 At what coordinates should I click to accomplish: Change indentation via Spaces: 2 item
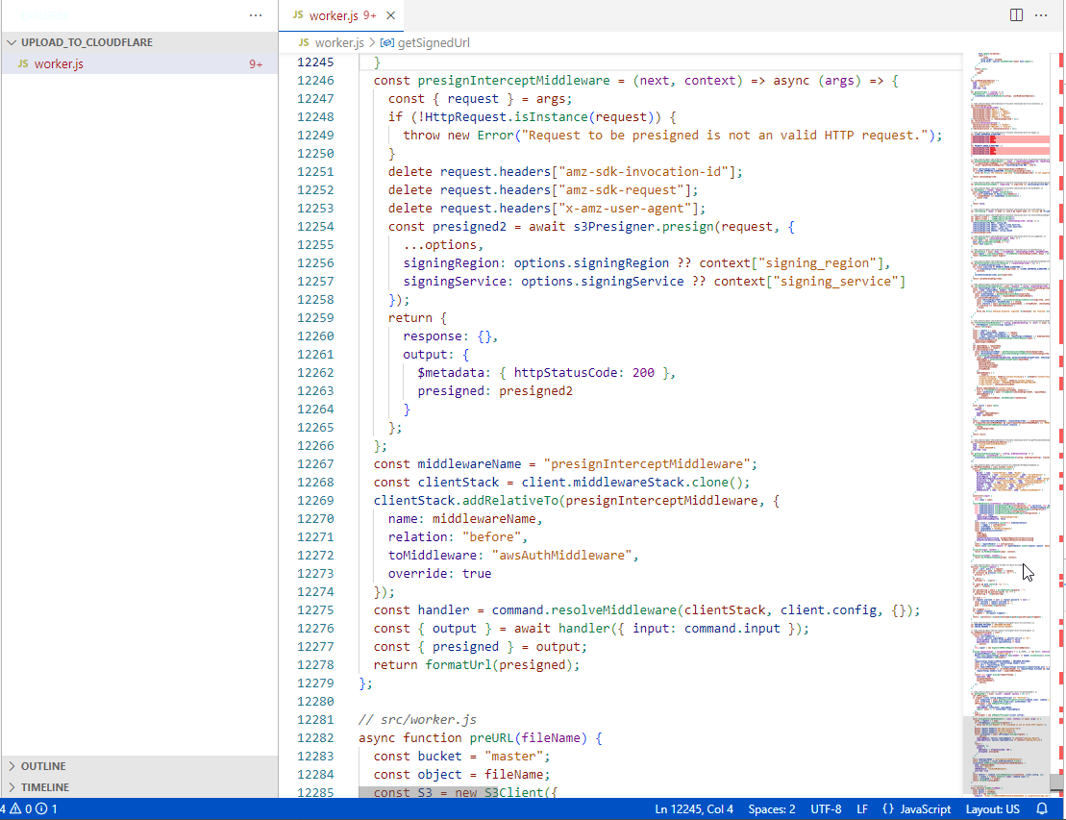tap(773, 808)
